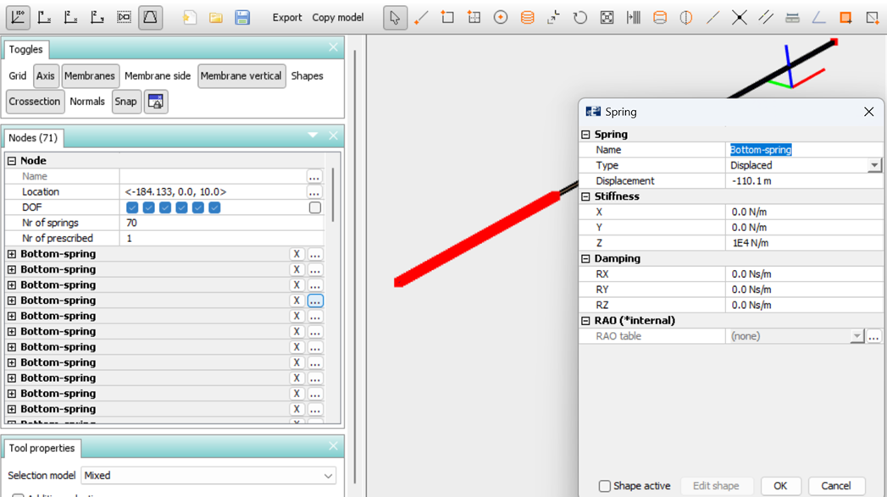Click the small window icon next to Snap
Screen dimensions: 887x497
pos(156,102)
